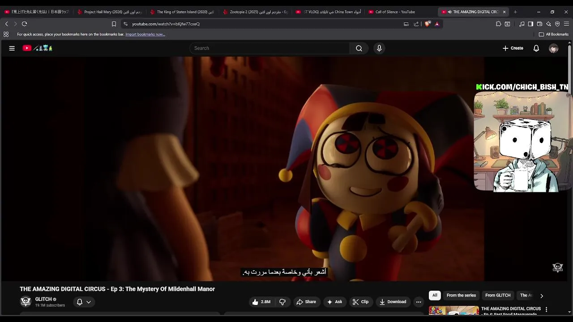573x322 pixels.
Task: Switch to the Project Hail Mary tab
Action: pos(110,12)
